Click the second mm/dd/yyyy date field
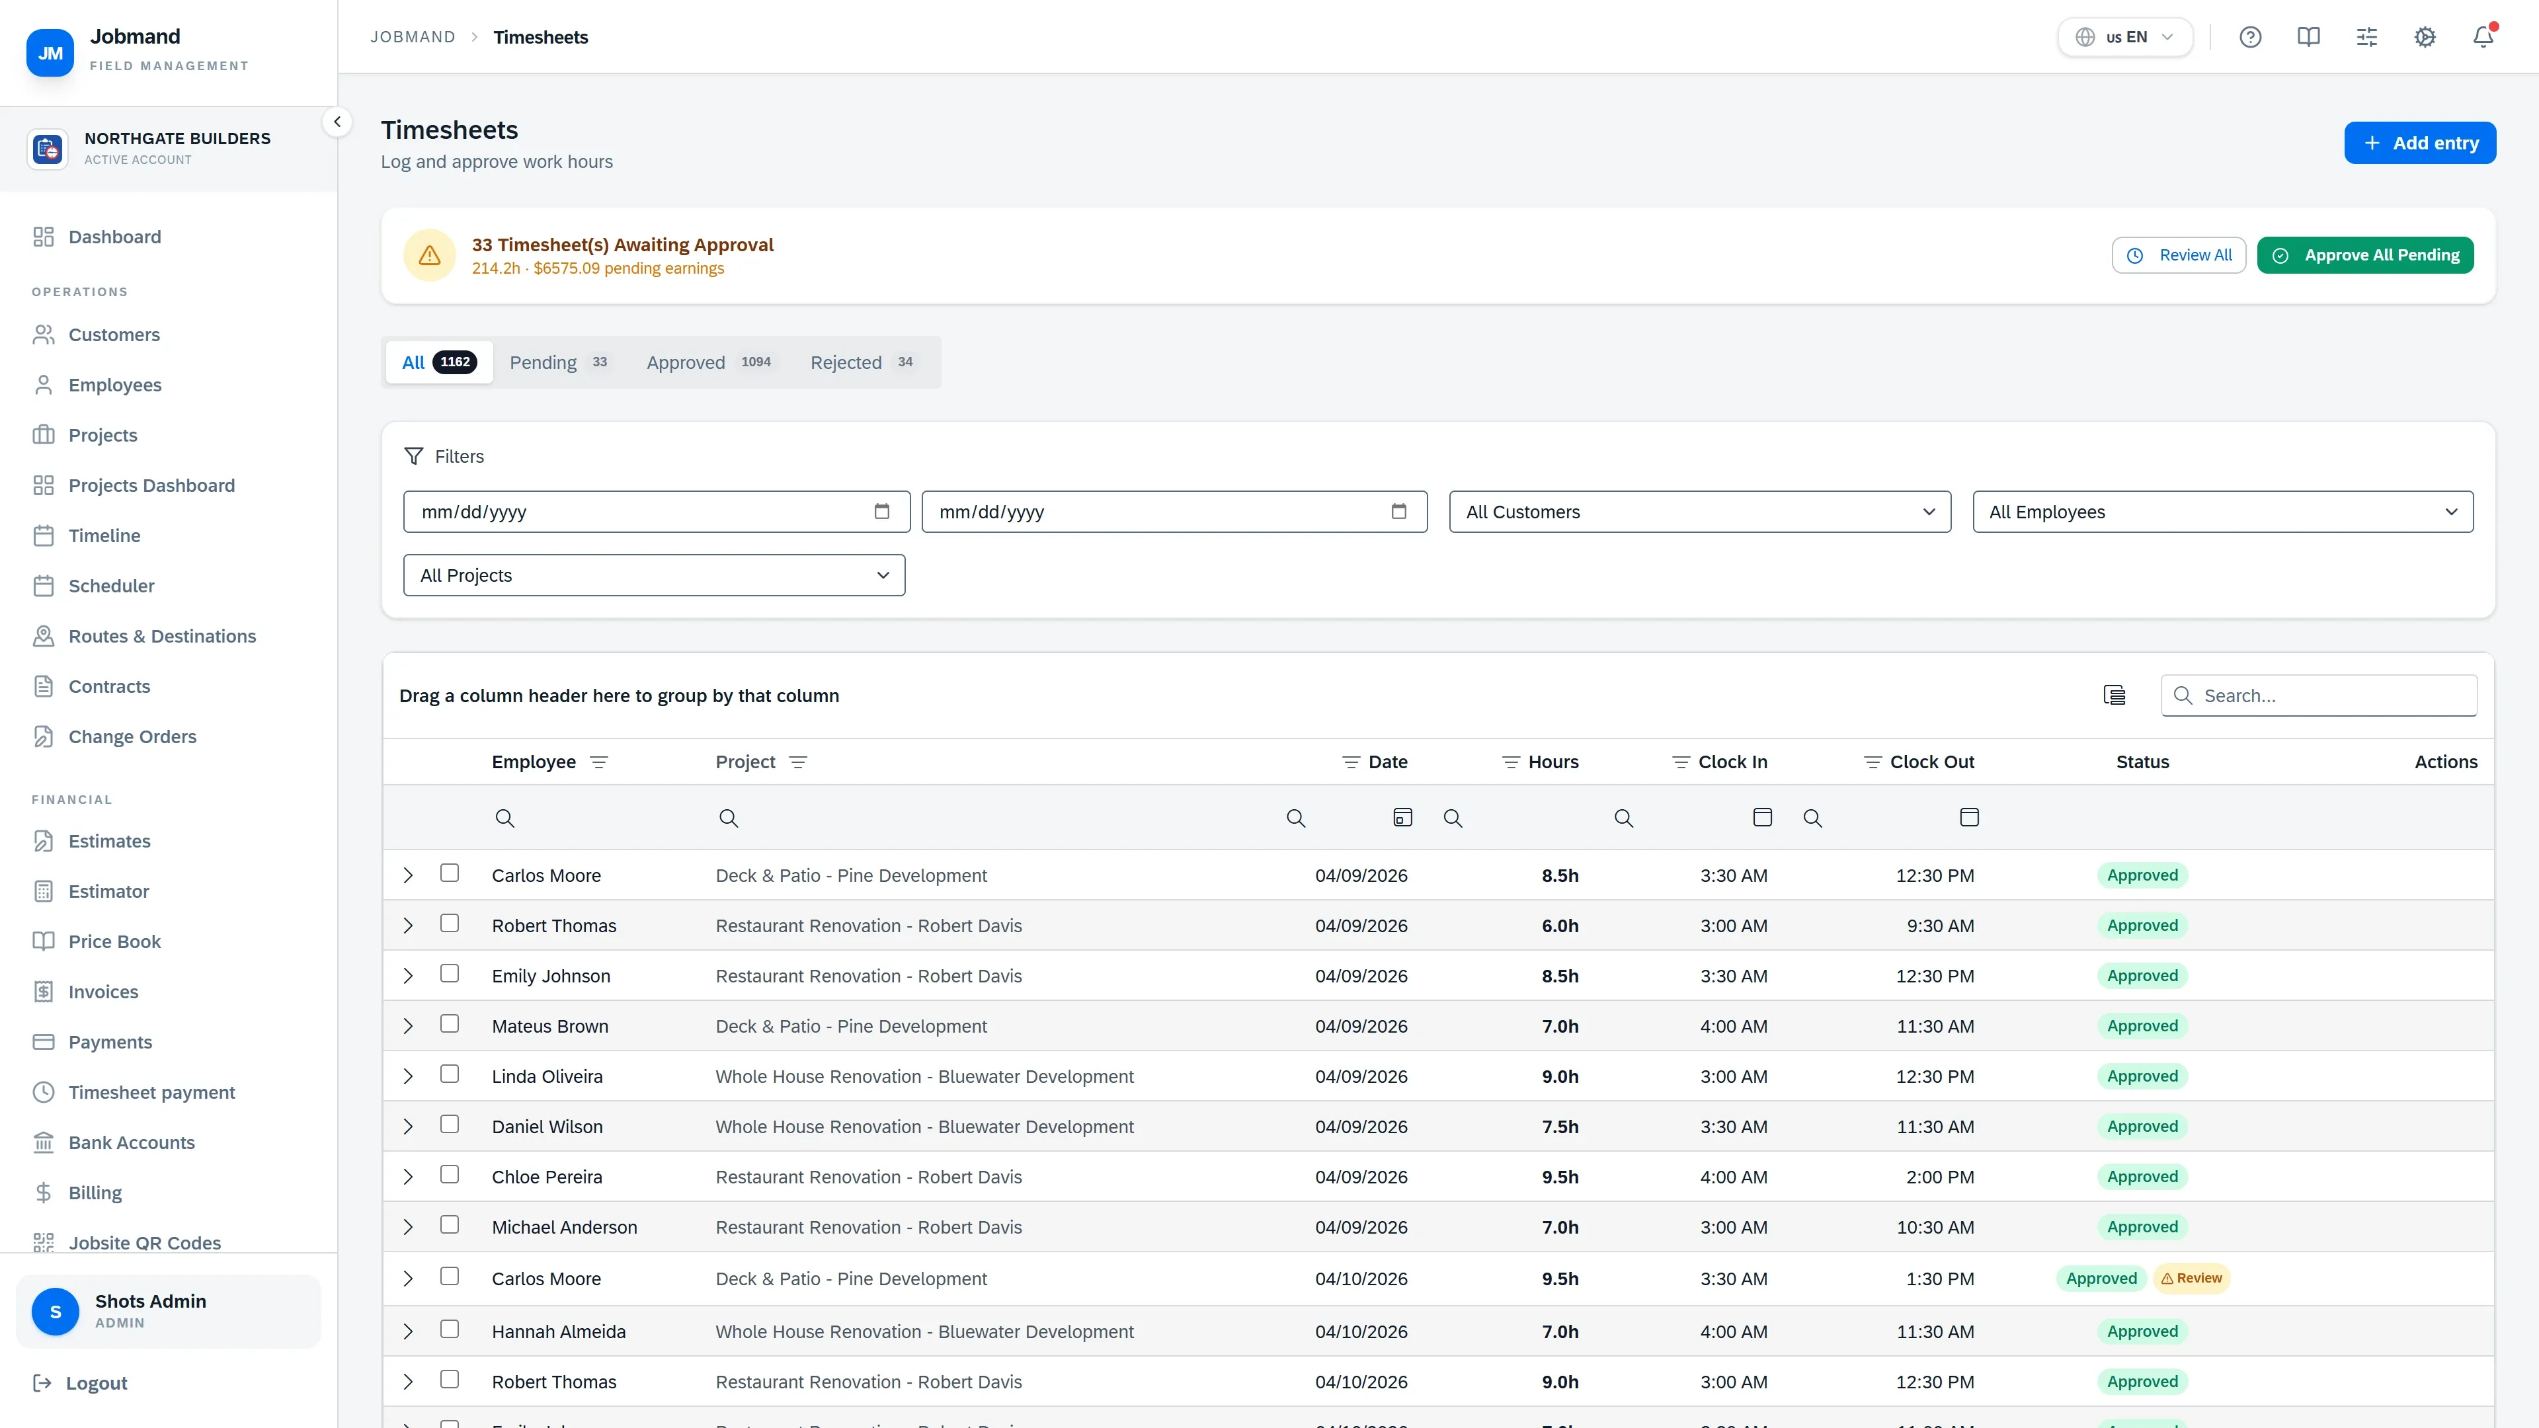The image size is (2539, 1428). pos(1175,512)
